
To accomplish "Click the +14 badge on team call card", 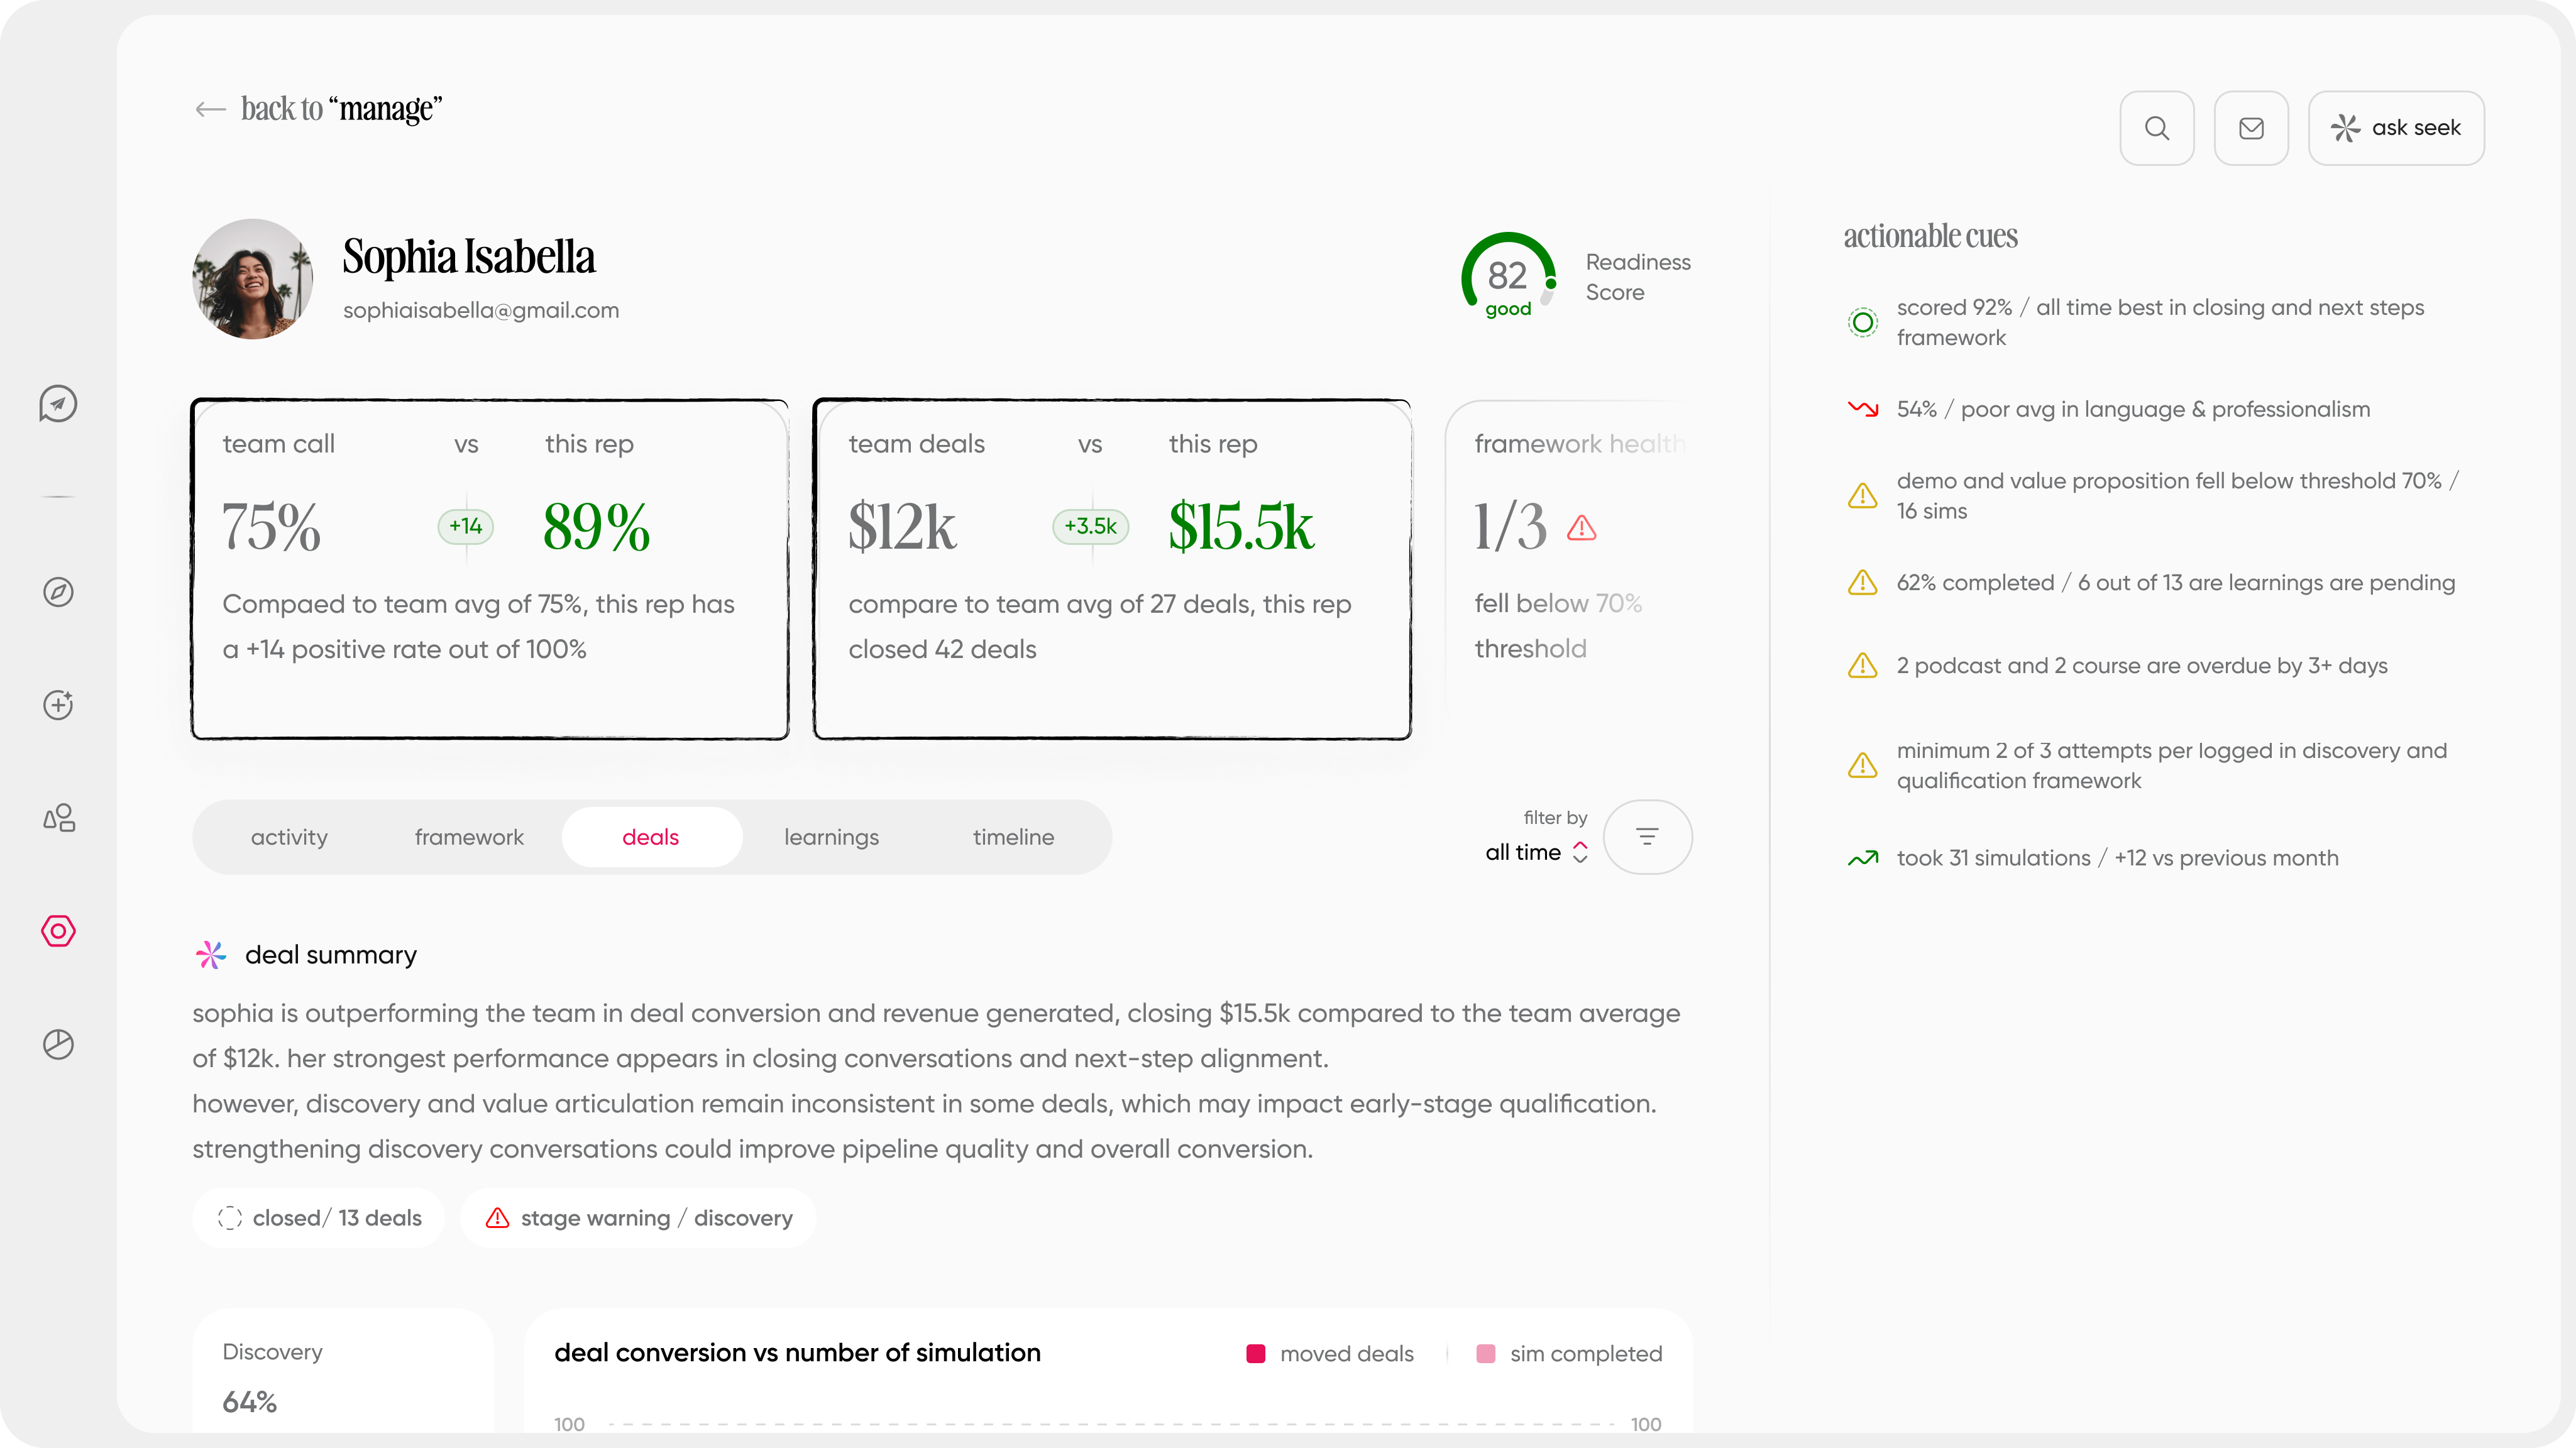I will coord(465,526).
